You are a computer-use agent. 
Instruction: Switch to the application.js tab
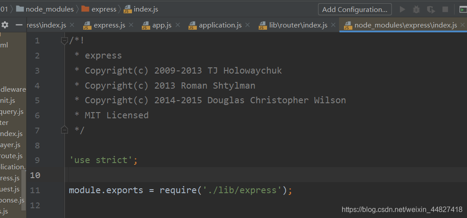[x=220, y=25]
